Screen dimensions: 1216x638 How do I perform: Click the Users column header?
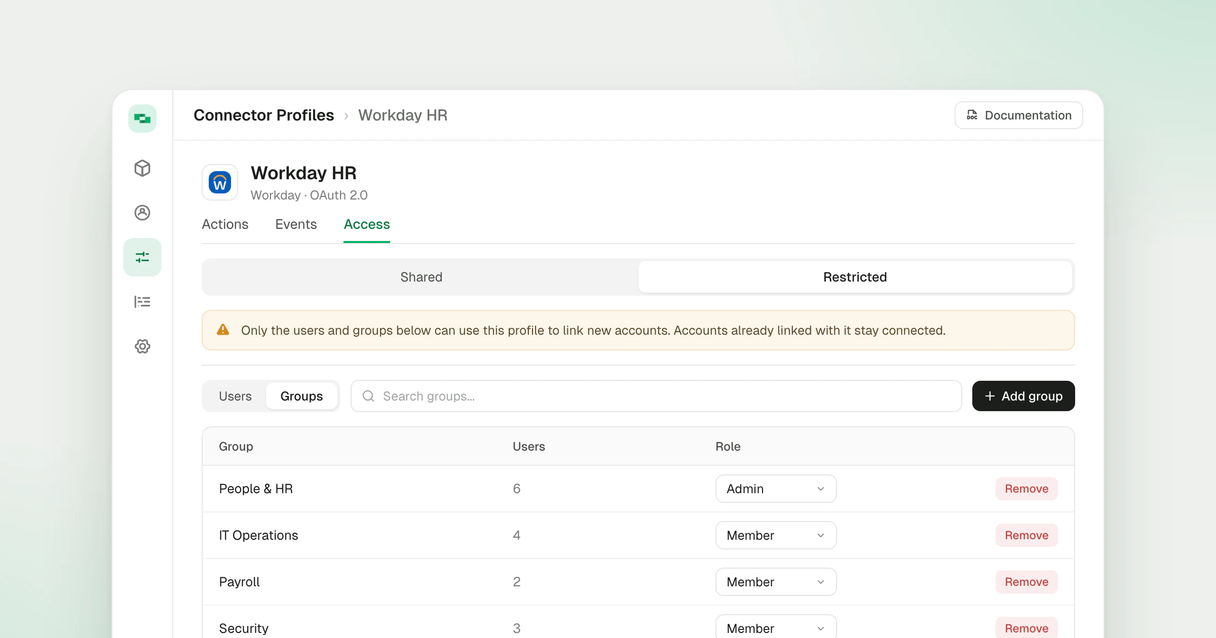pos(529,447)
